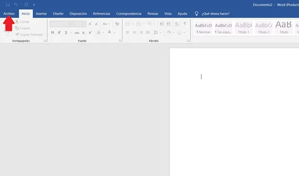Select the Normal style

203,28
